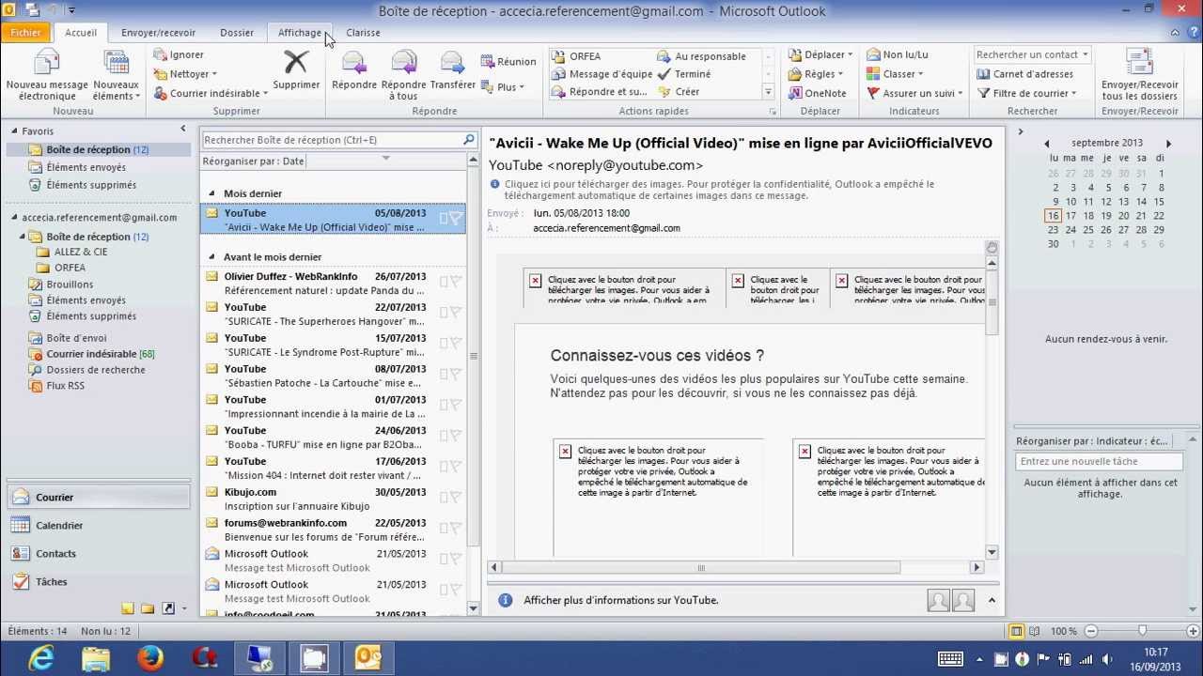Toggle flag on YouTube email of 24/06/2013
The image size is (1203, 676).
click(x=455, y=436)
